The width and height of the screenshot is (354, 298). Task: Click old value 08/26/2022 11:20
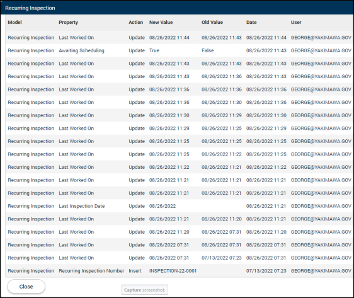tap(222, 219)
